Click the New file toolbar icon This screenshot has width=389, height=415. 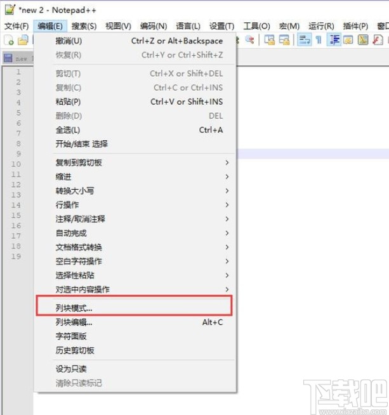(x=9, y=40)
